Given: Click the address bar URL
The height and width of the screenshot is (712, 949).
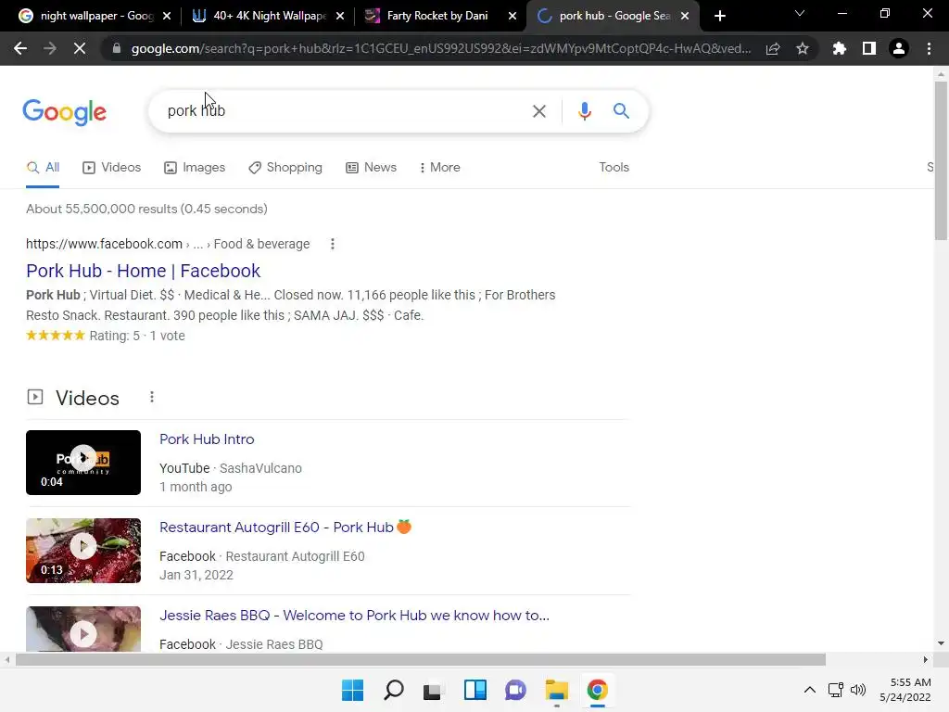Looking at the screenshot, I should pyautogui.click(x=440, y=49).
